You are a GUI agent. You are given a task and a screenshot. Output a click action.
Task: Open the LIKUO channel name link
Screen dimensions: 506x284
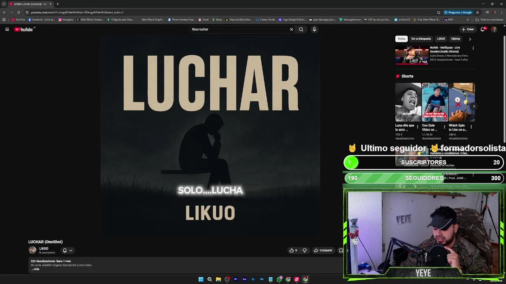pyautogui.click(x=43, y=248)
